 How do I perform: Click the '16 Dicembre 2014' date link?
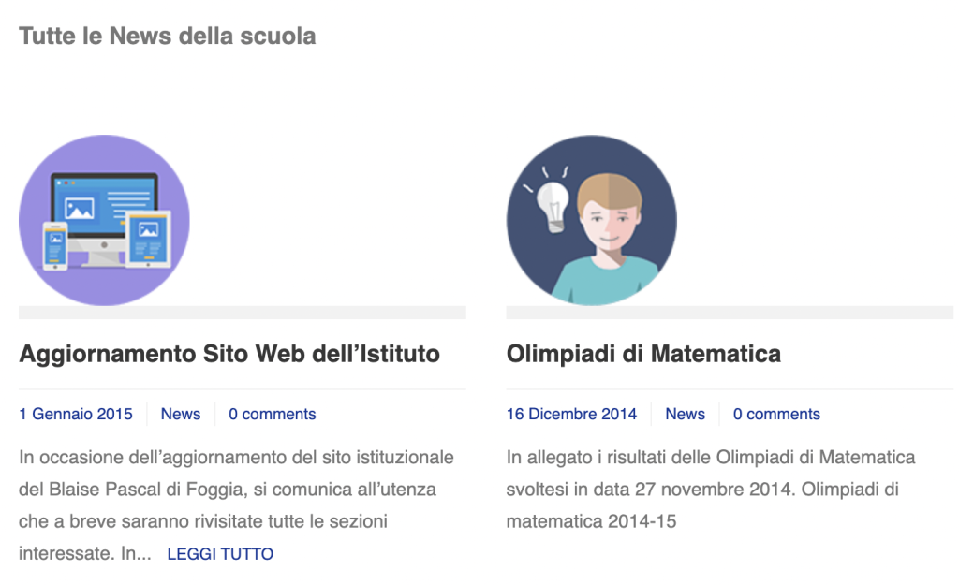pos(571,414)
